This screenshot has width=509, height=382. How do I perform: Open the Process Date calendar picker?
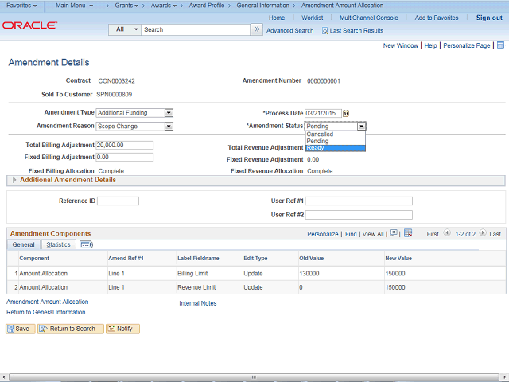tap(346, 114)
